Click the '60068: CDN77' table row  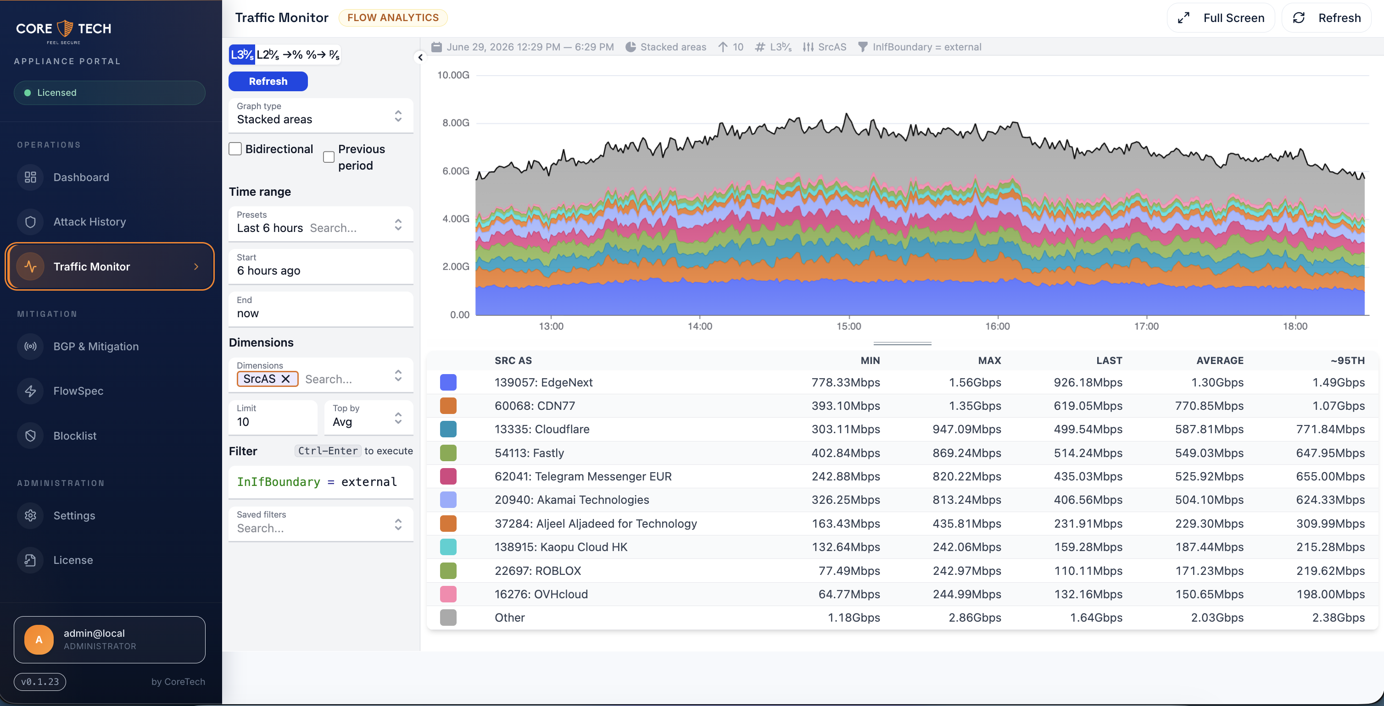[903, 406]
